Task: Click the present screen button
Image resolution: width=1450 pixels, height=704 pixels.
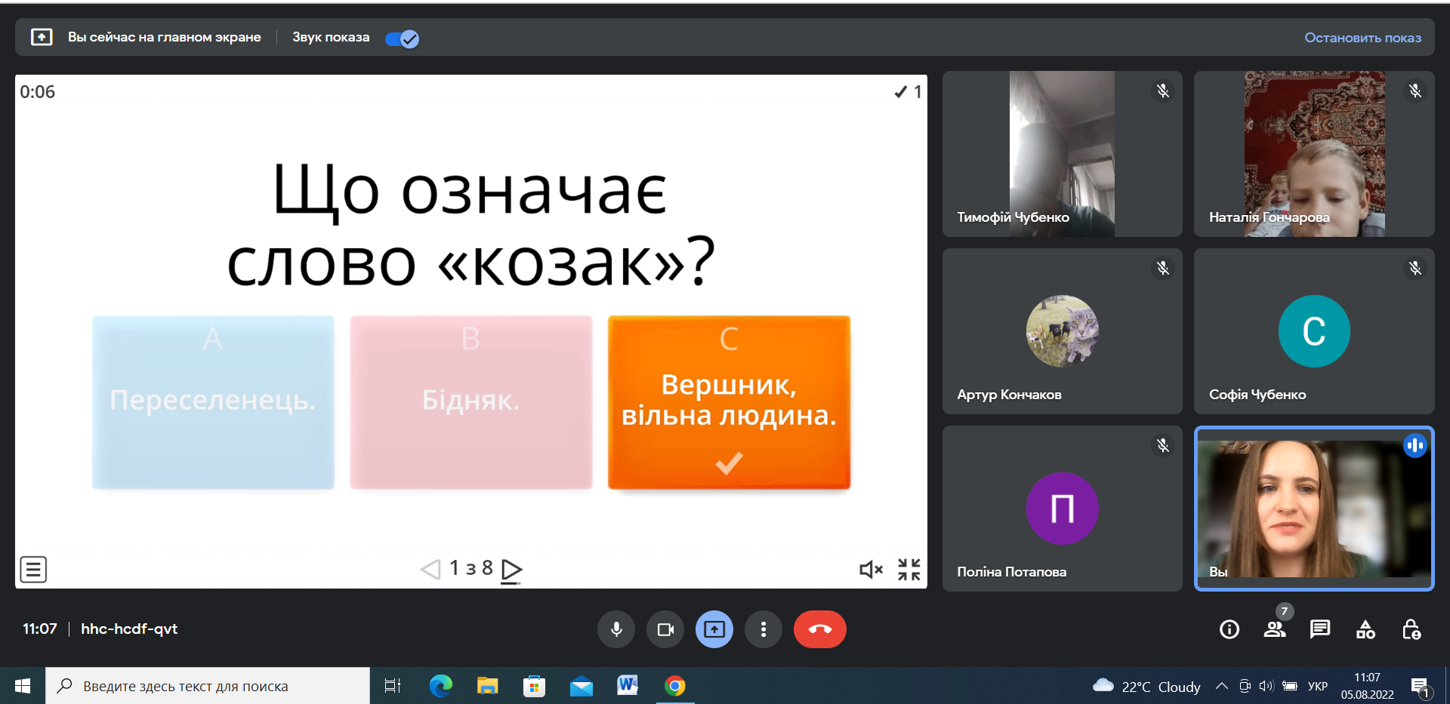Action: [714, 629]
